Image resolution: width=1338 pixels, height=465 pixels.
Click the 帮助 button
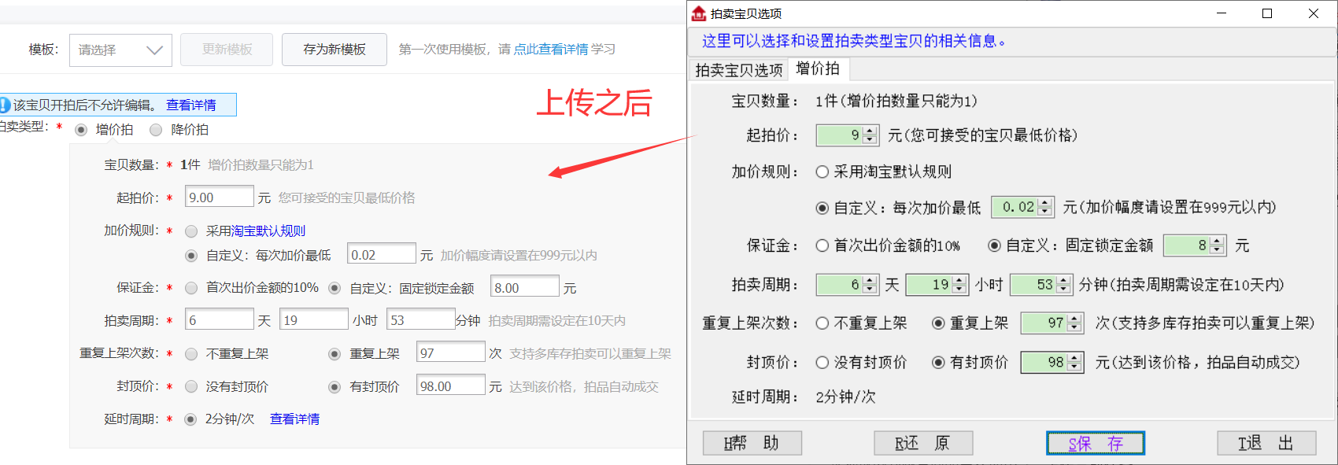point(752,443)
